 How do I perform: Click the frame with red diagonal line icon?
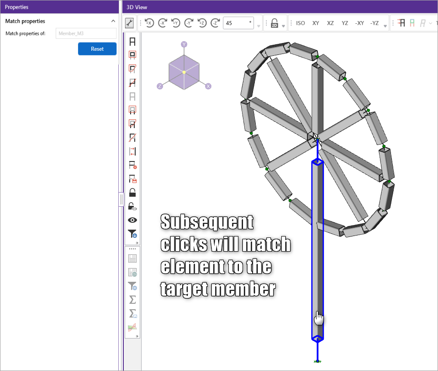[132, 83]
